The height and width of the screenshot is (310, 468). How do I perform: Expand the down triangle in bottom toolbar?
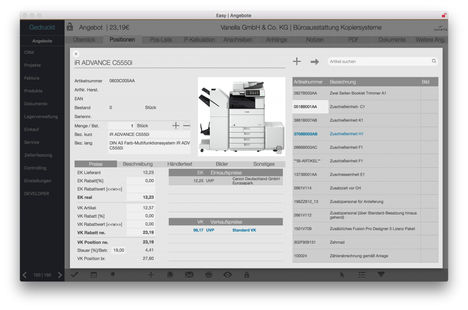click(x=381, y=274)
